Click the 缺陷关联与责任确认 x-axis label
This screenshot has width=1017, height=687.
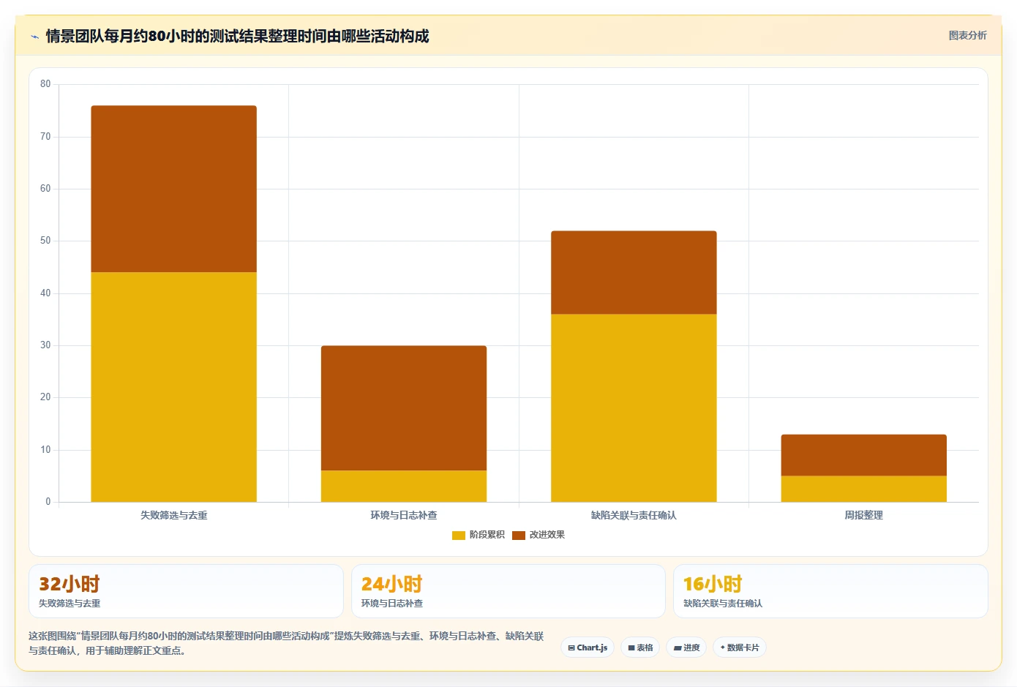pyautogui.click(x=634, y=515)
